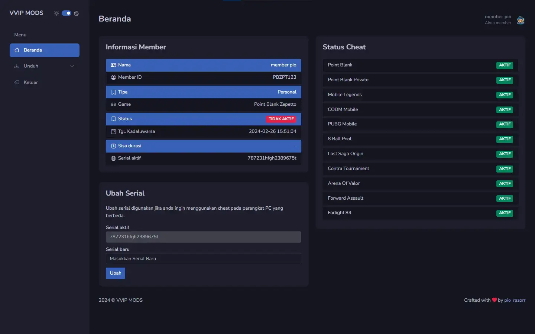
Task: Select Keluar in the sidebar menu
Action: tap(31, 82)
